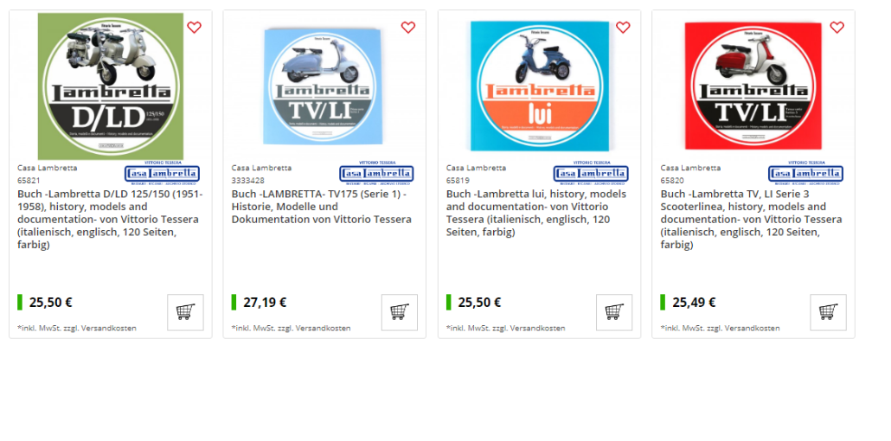Open Buch Lambretta lui title link
This screenshot has width=891, height=441.
coord(536,213)
